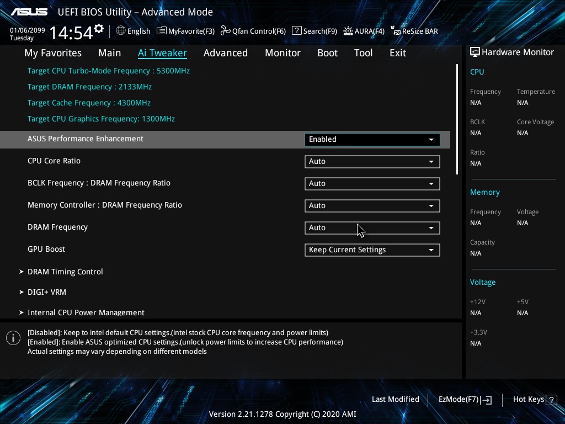The image size is (565, 424).
Task: Switch to Advanced tab
Action: [x=226, y=53]
